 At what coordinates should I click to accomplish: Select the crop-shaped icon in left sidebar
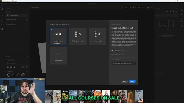[2, 15]
